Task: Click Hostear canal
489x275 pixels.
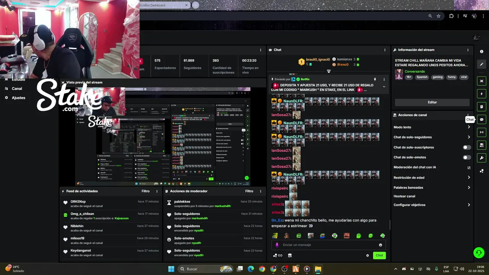Action: click(x=404, y=196)
